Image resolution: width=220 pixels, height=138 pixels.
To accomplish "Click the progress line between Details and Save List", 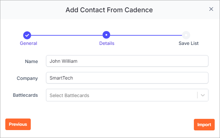I will [146, 35].
